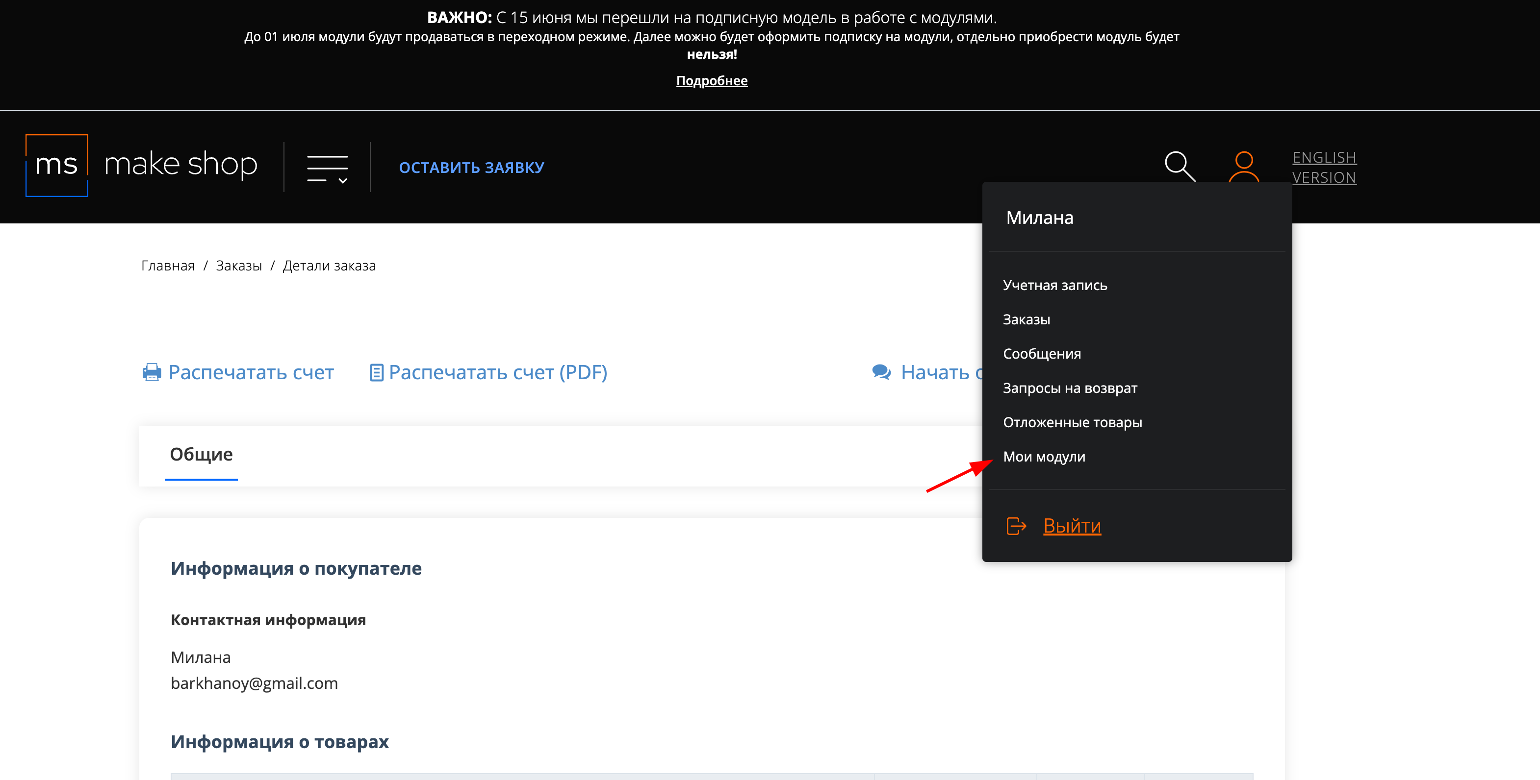The height and width of the screenshot is (780, 1540).
Task: Select Заказы in user dropdown menu
Action: coord(1026,319)
